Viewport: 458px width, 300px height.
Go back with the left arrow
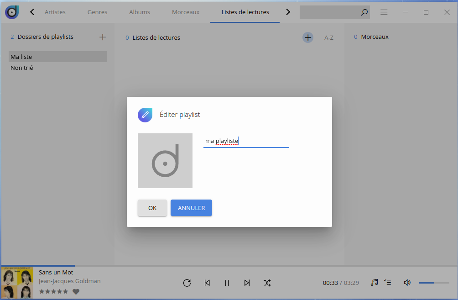point(32,12)
